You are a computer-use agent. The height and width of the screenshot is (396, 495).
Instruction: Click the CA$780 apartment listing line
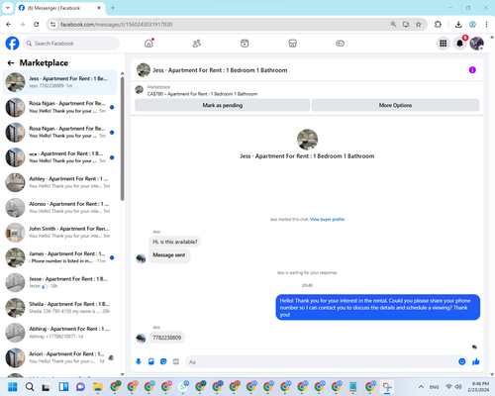202,94
